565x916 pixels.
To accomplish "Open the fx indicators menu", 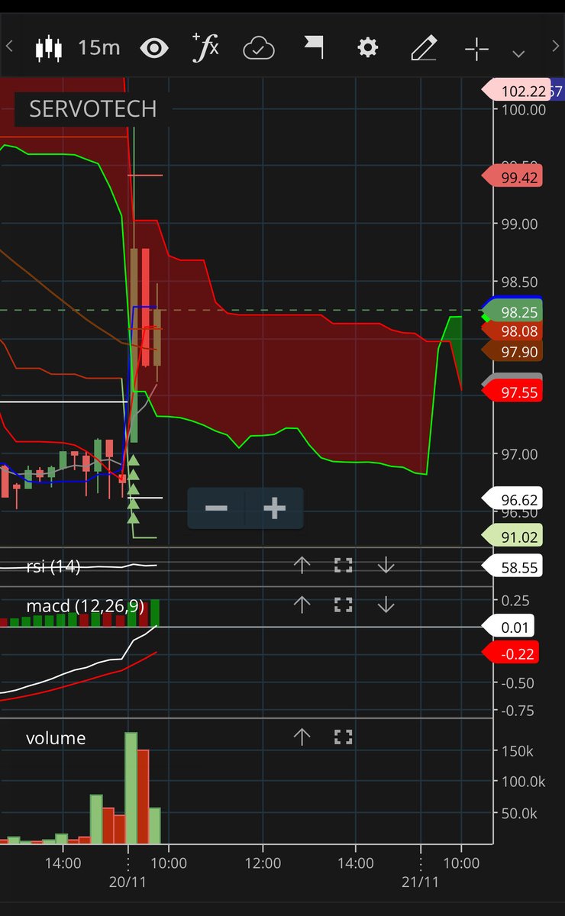I will 205,48.
